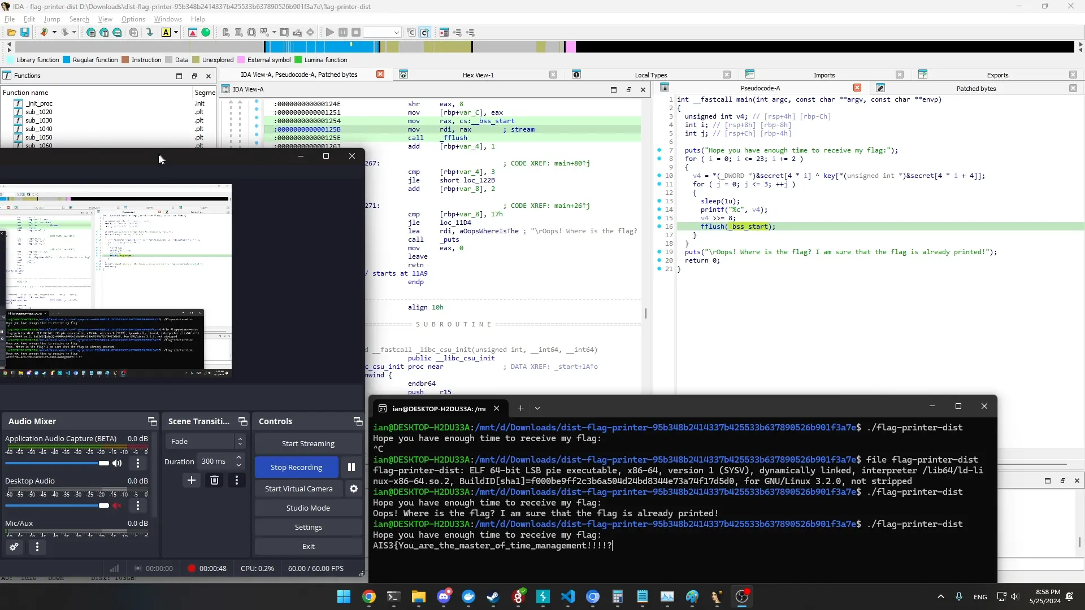Image resolution: width=1085 pixels, height=610 pixels.
Task: Click the green run circle in IDA toolbar
Action: (206, 32)
